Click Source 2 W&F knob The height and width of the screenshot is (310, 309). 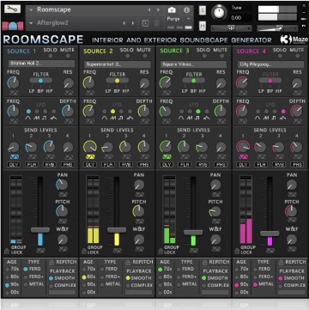pos(139,239)
